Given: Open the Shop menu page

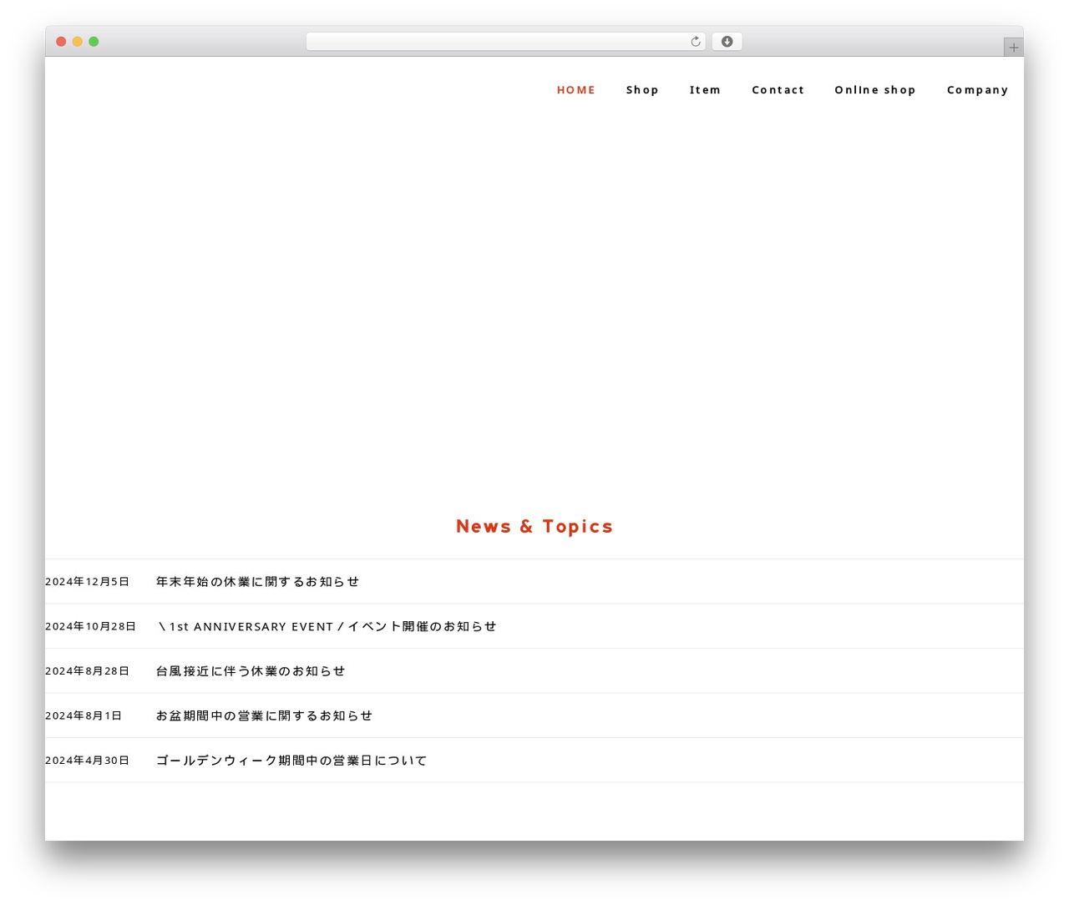Looking at the screenshot, I should click(x=642, y=90).
